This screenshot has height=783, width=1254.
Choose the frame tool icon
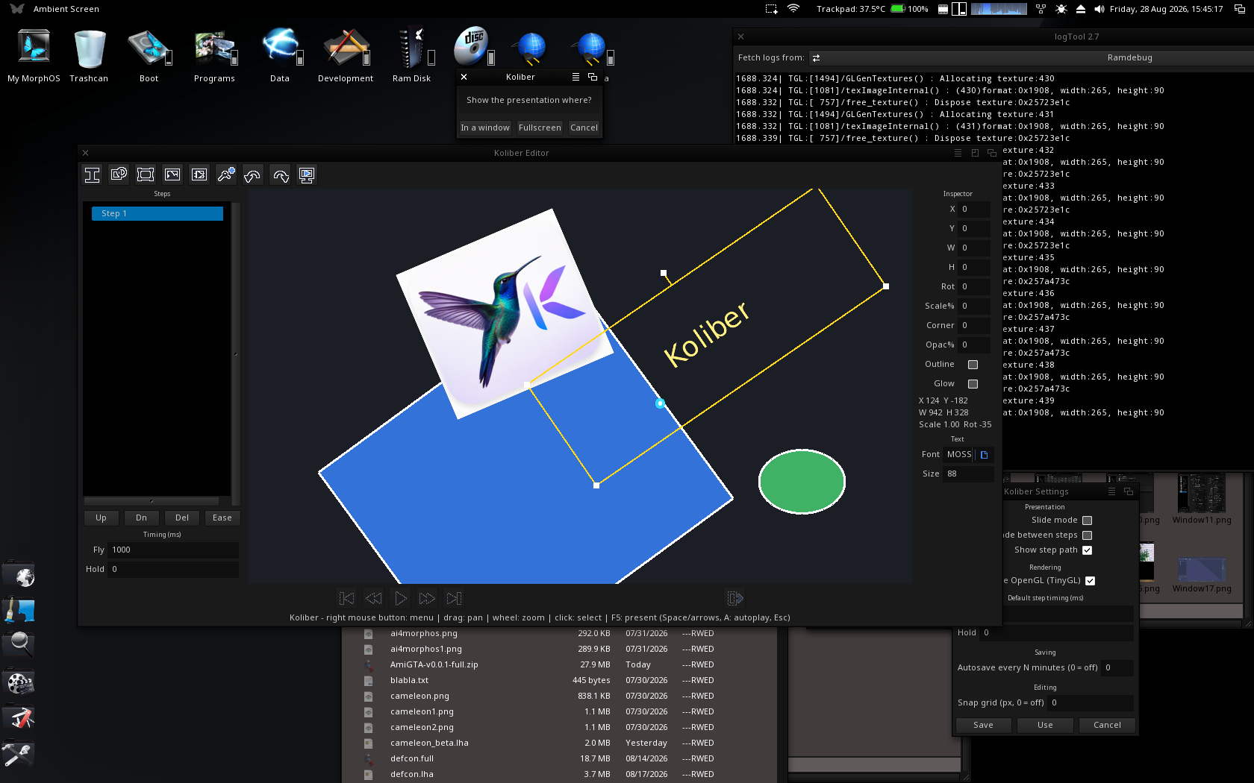(x=146, y=174)
